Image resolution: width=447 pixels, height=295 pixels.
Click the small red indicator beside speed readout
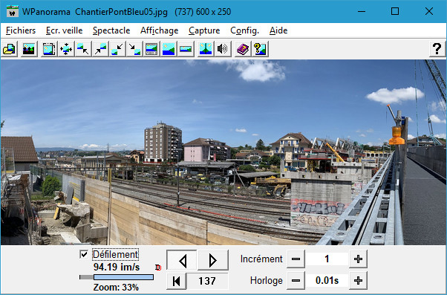point(158,268)
